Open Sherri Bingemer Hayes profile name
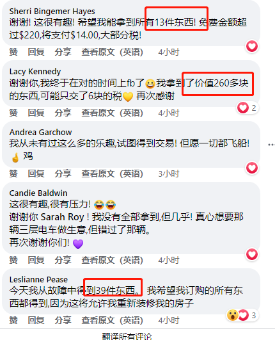Viewport: 275px width, 340px height. click(52, 11)
